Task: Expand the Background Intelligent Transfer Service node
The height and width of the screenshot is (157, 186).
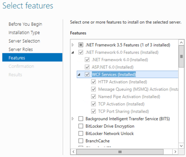Action: tap(73, 119)
